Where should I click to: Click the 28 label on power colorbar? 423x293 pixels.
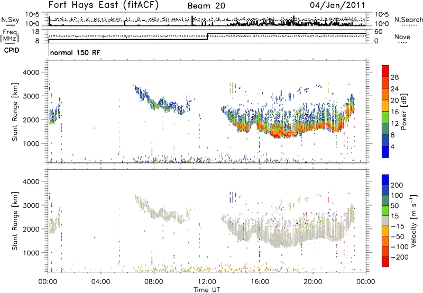[x=394, y=77]
